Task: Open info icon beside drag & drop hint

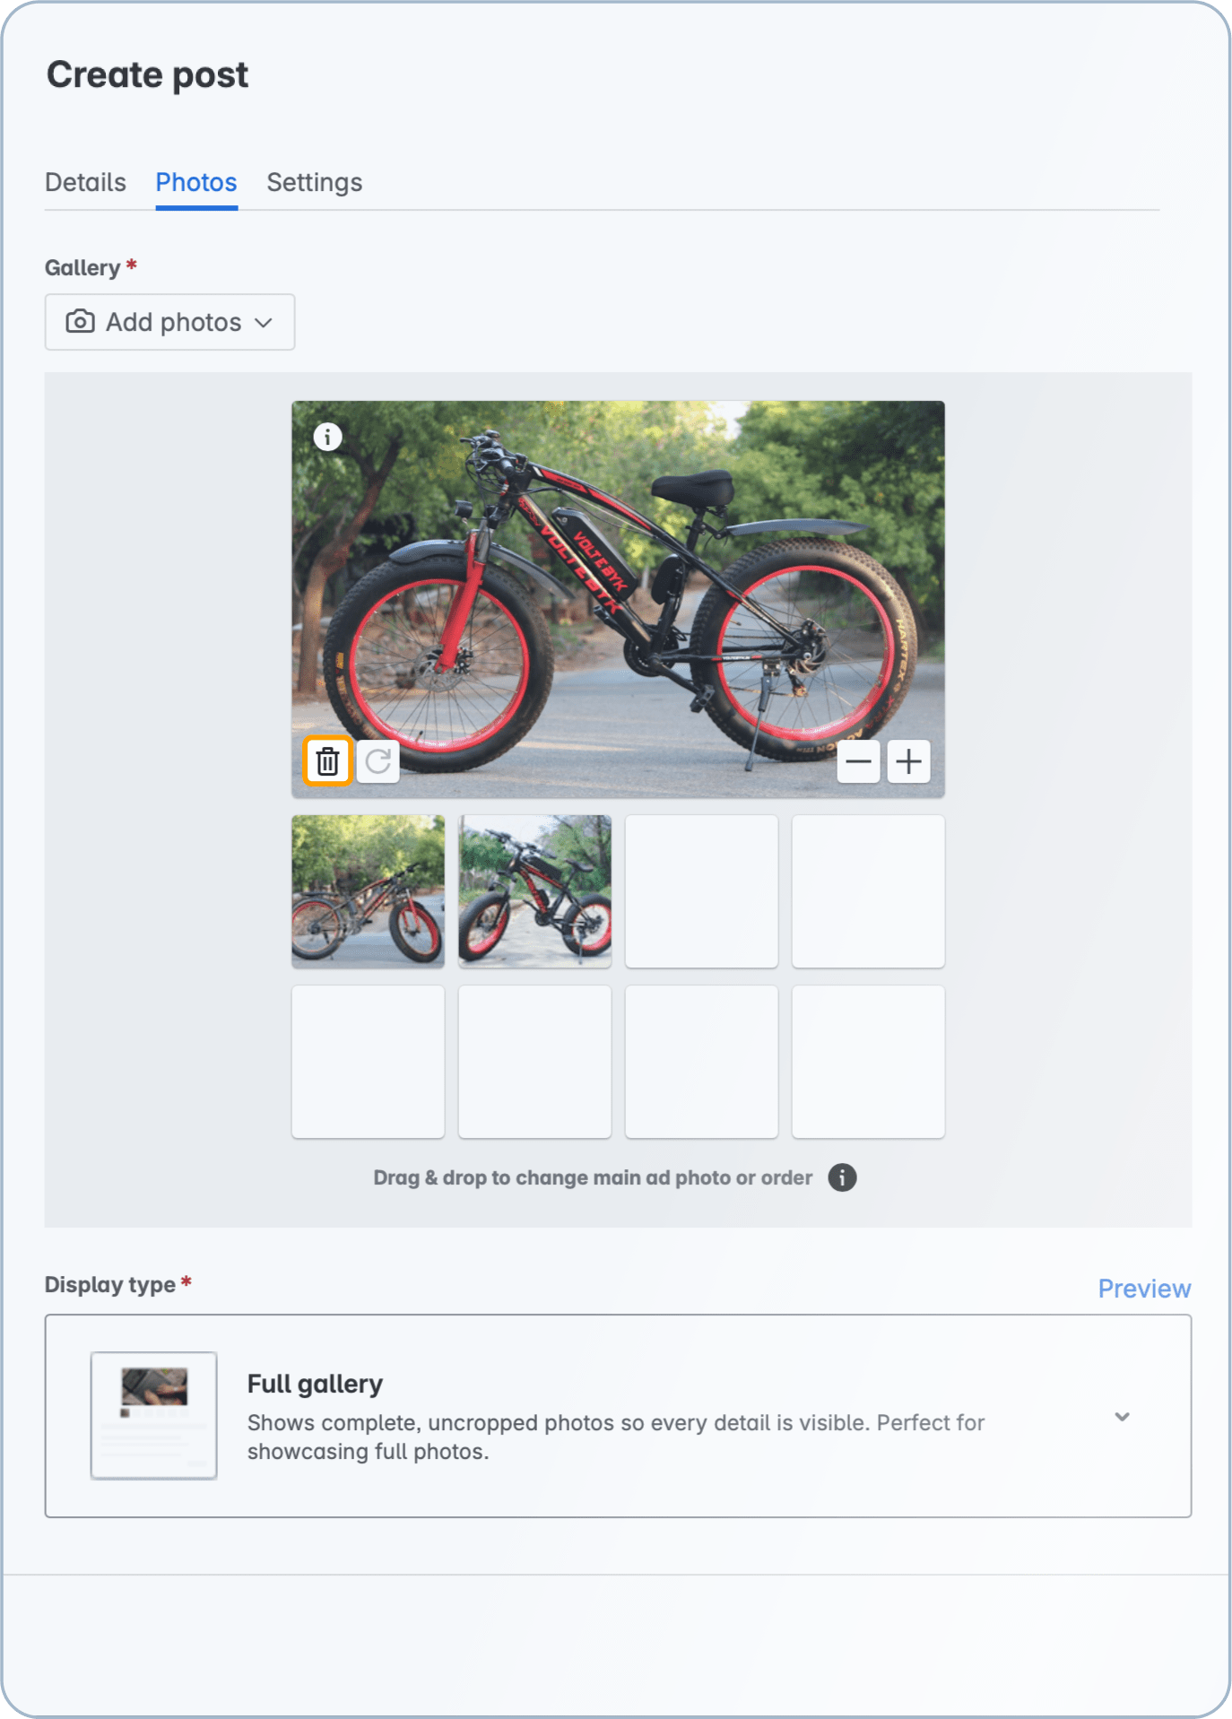Action: tap(842, 1177)
